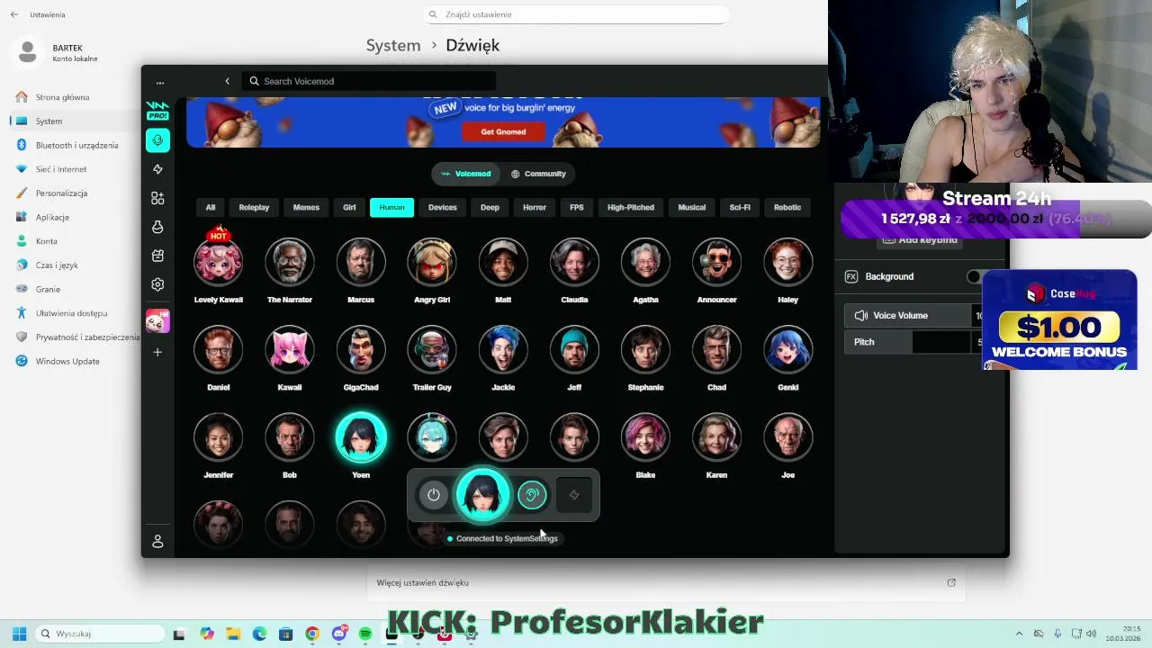Click the Search Voicemod field
Screen dimensions: 1152x648
pos(369,81)
